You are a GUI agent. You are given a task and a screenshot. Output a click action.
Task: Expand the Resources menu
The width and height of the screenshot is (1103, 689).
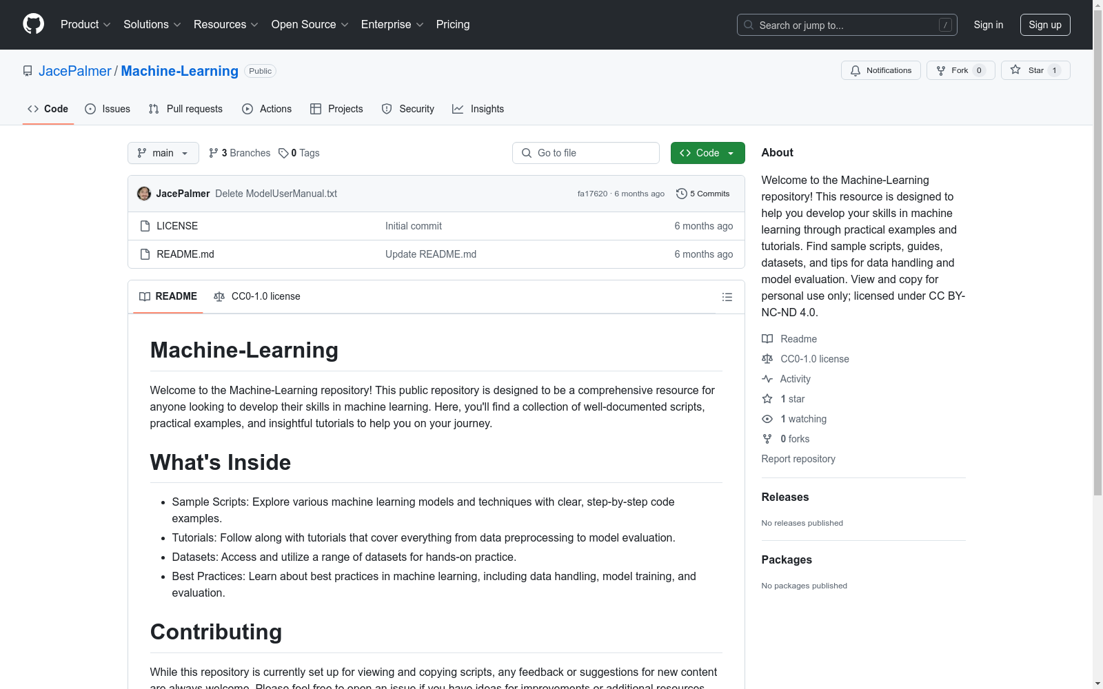[225, 25]
